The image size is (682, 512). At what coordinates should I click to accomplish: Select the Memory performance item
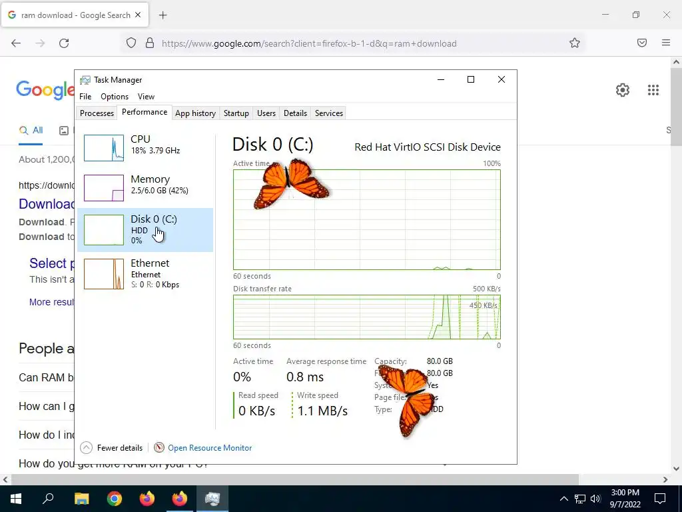[x=145, y=187]
